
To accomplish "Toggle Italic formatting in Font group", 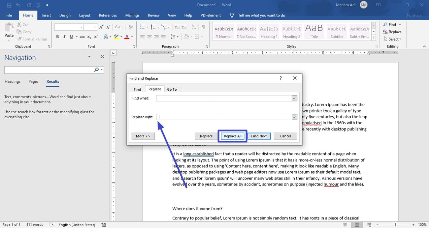I will (x=64, y=37).
